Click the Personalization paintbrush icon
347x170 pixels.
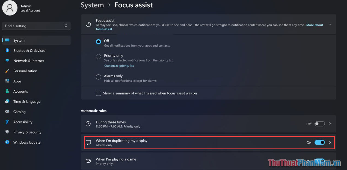pos(7,71)
